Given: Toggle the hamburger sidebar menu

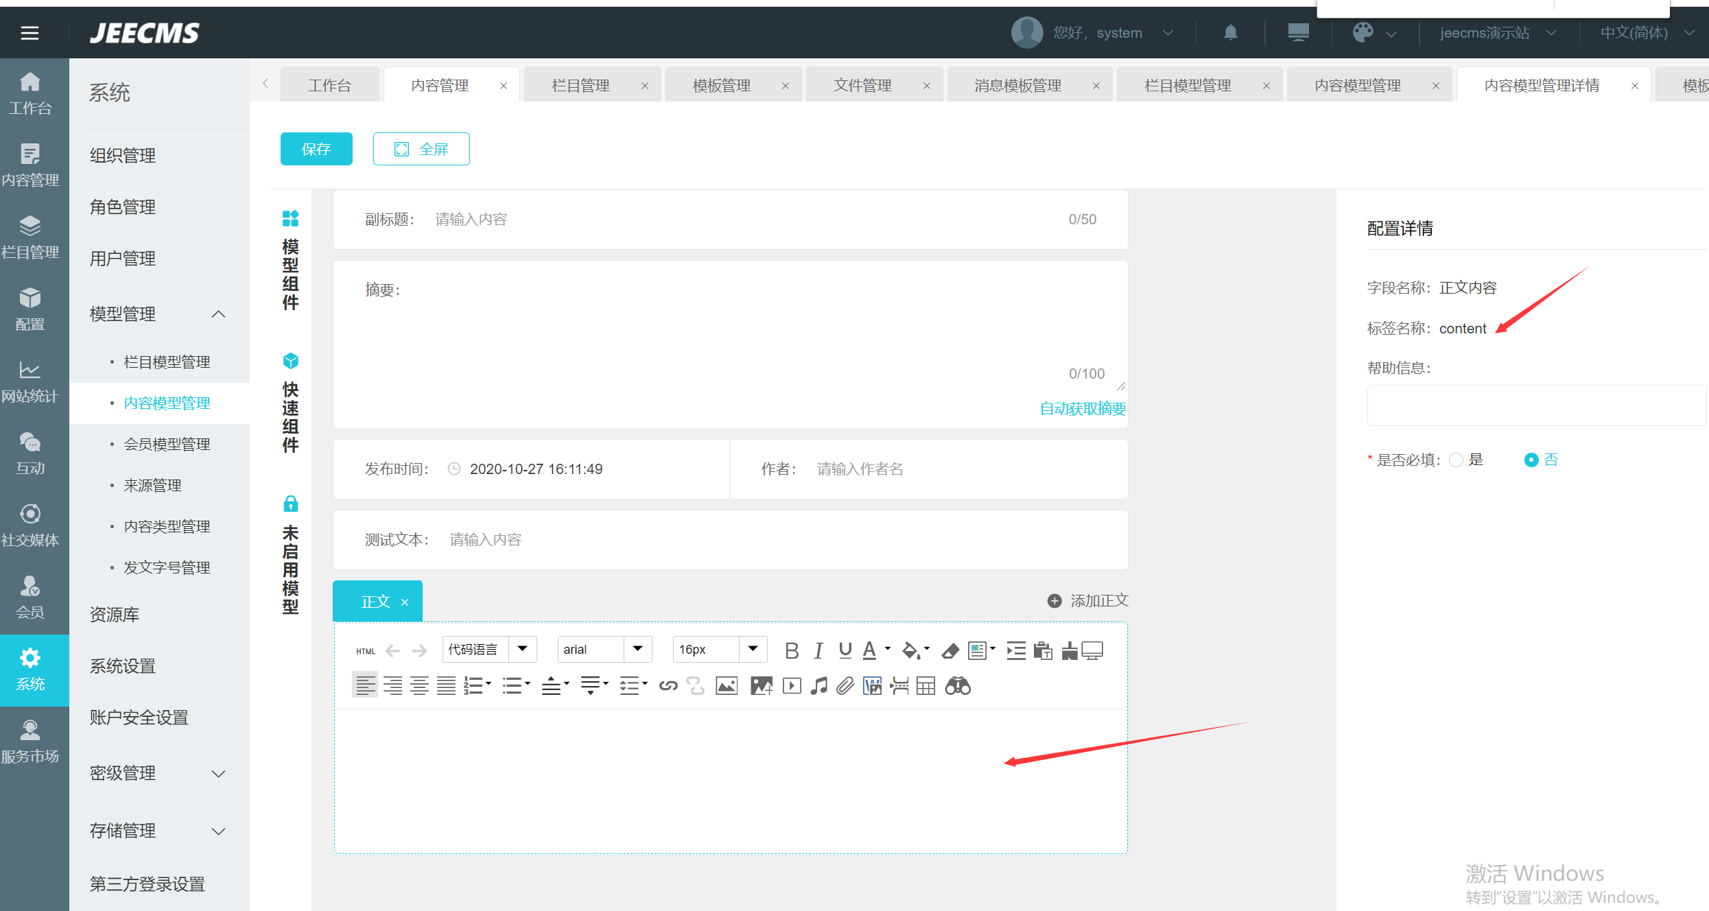Looking at the screenshot, I should coord(30,32).
